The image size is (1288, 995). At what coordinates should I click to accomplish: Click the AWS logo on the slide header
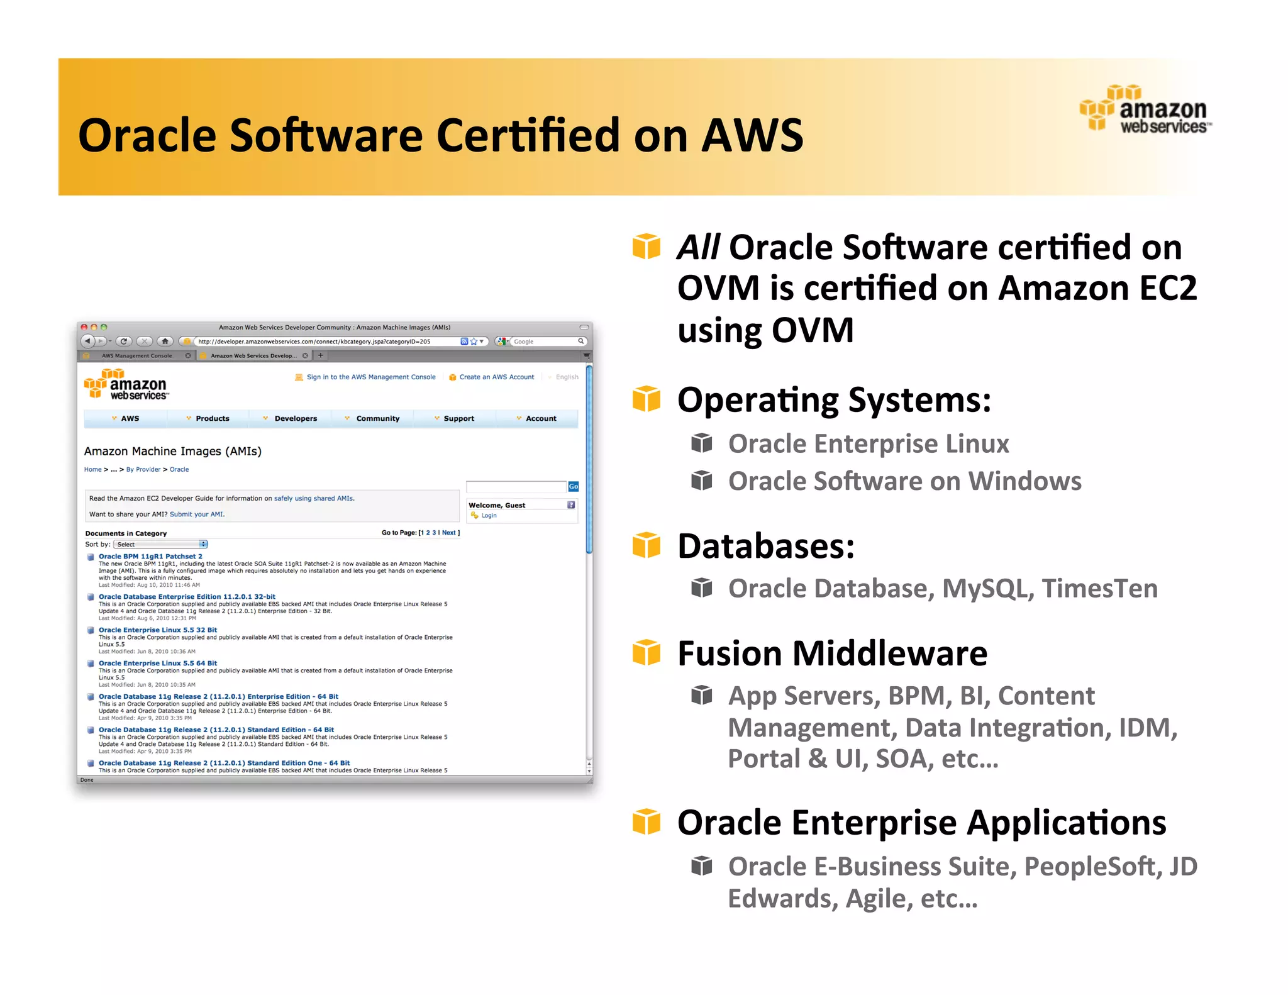pyautogui.click(x=1145, y=108)
